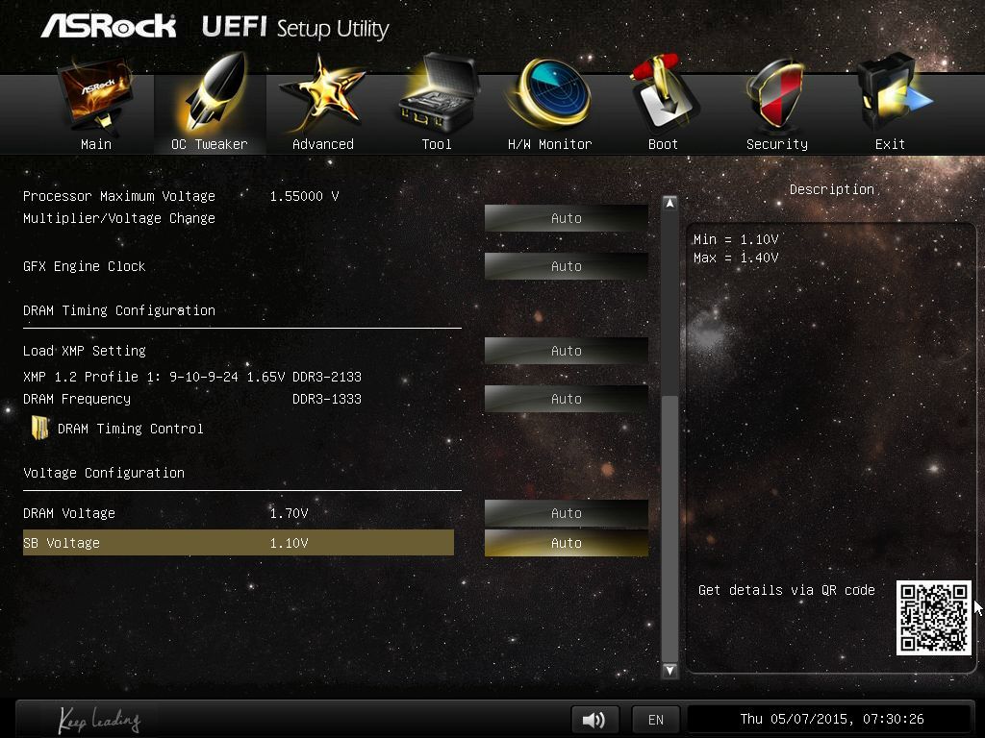
Task: Switch to the Boot tab label
Action: point(663,144)
